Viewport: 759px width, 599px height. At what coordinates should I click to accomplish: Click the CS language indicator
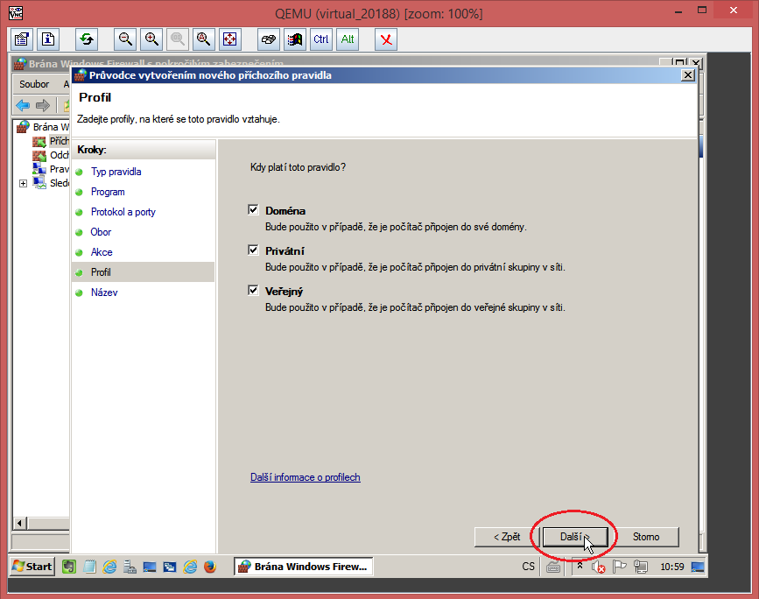coord(528,567)
